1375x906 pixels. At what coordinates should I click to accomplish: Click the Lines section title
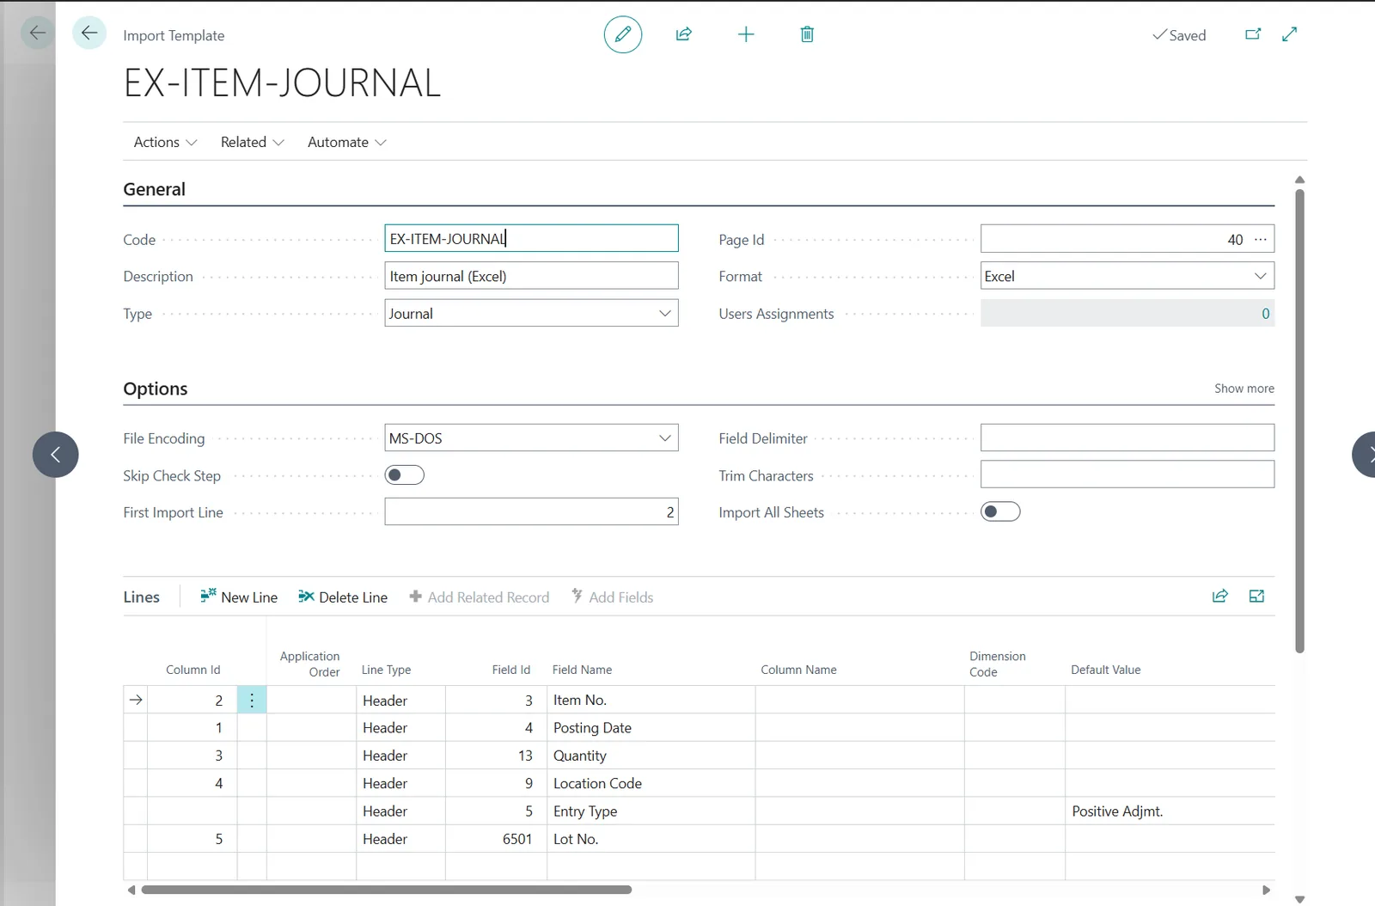click(x=142, y=597)
